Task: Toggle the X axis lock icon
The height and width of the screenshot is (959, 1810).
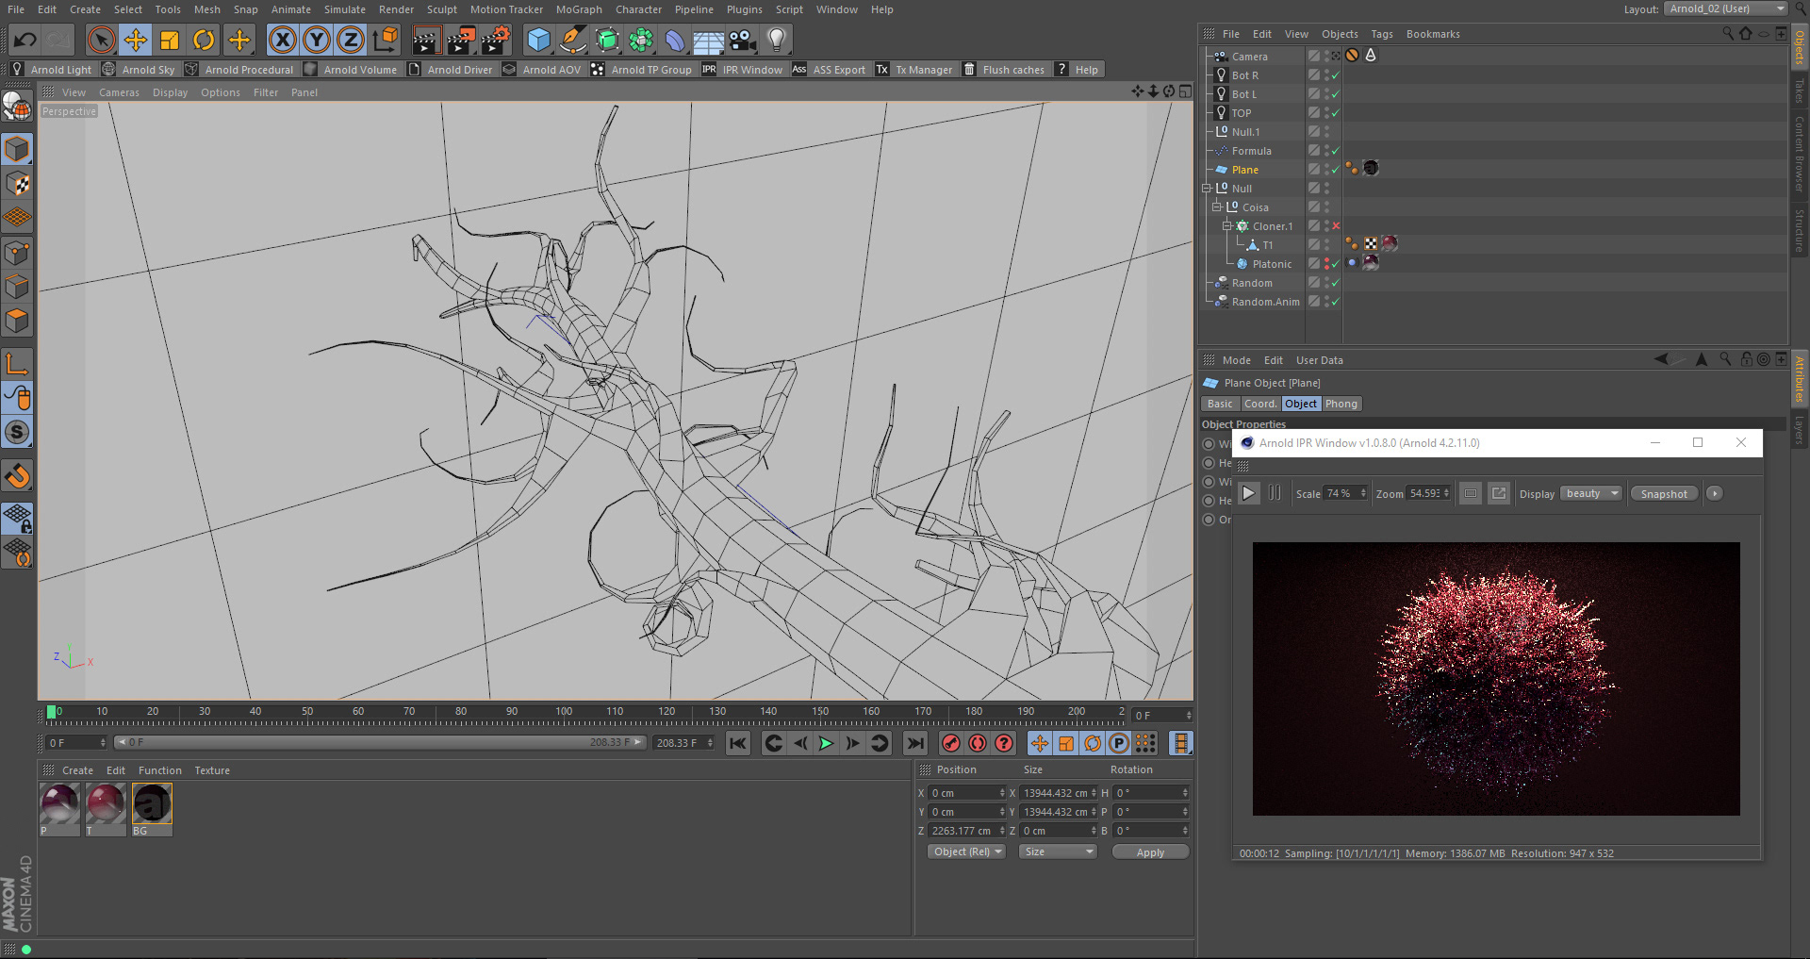Action: [282, 40]
